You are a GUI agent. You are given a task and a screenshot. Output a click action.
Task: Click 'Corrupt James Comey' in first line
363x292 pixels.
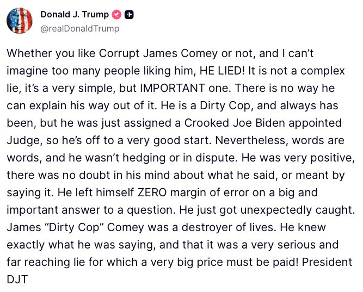[158, 54]
